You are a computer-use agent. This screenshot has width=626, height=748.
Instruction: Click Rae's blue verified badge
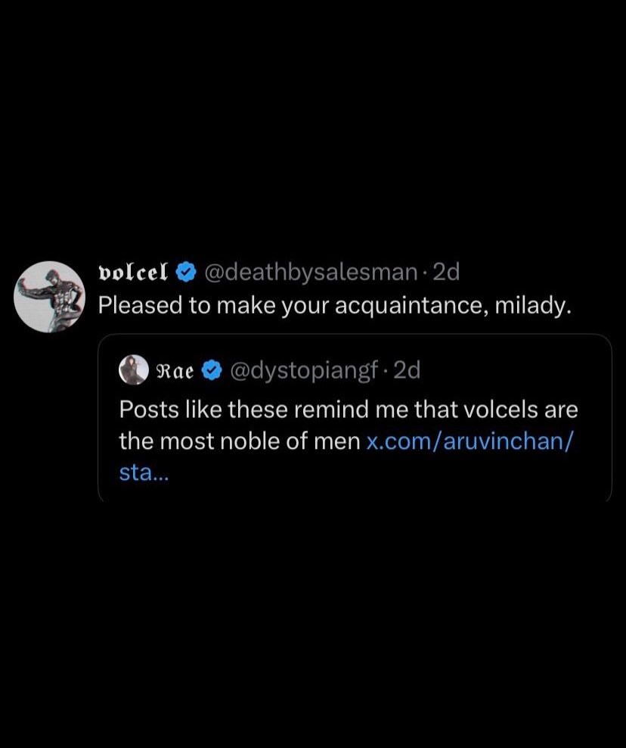point(212,371)
